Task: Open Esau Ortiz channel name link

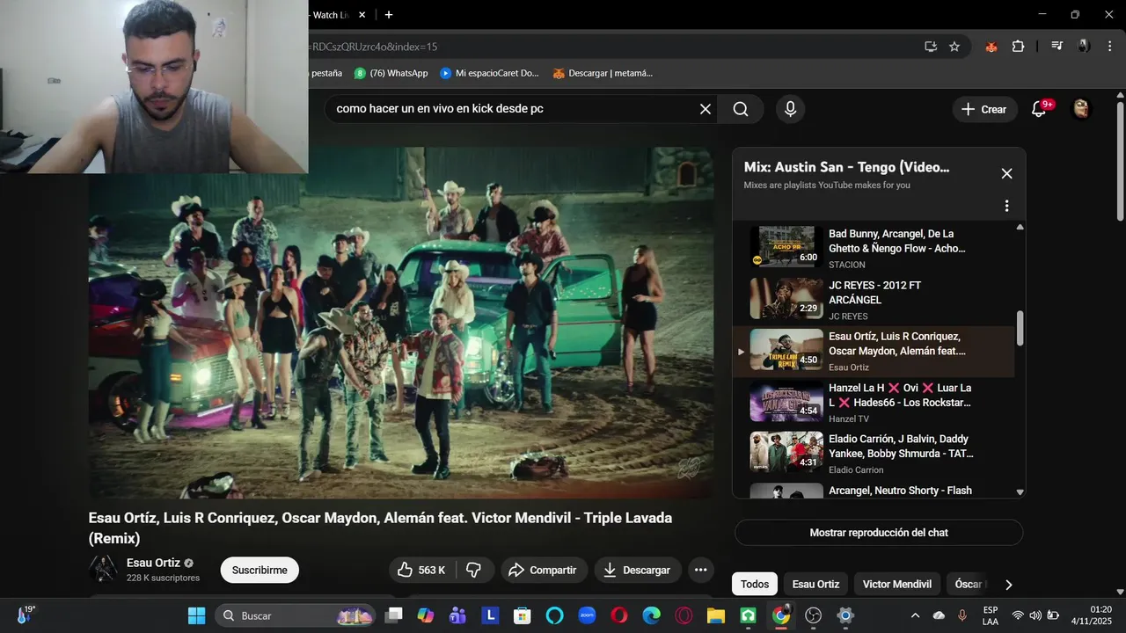Action: tap(153, 563)
